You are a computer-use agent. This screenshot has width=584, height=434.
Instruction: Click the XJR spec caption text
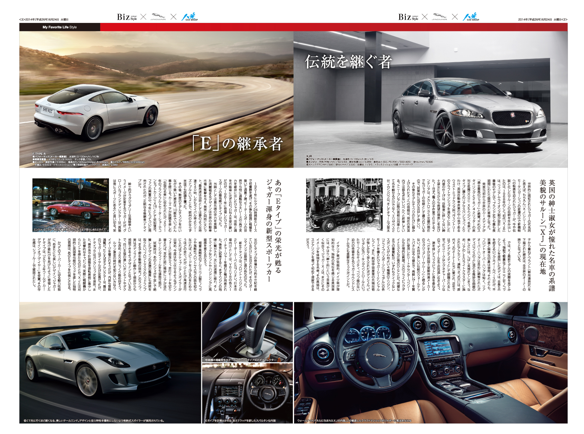pyautogui.click(x=369, y=162)
